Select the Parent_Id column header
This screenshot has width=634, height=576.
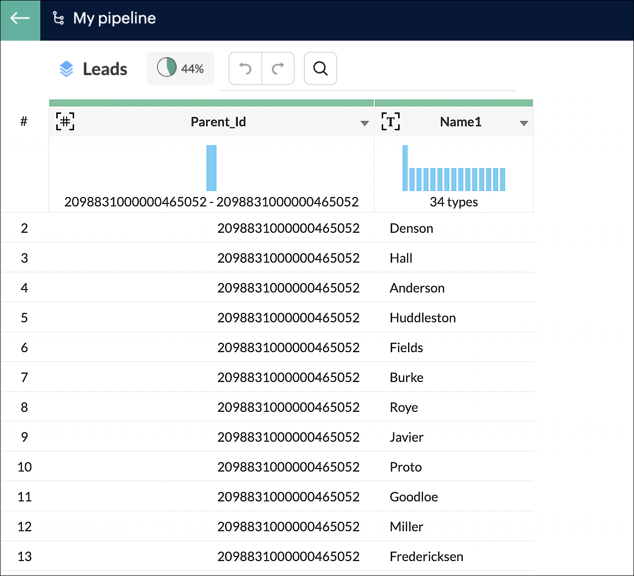218,122
